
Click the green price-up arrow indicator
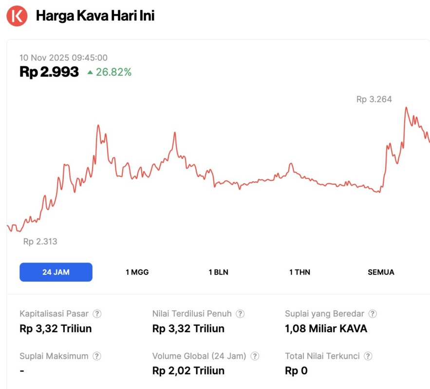point(90,72)
